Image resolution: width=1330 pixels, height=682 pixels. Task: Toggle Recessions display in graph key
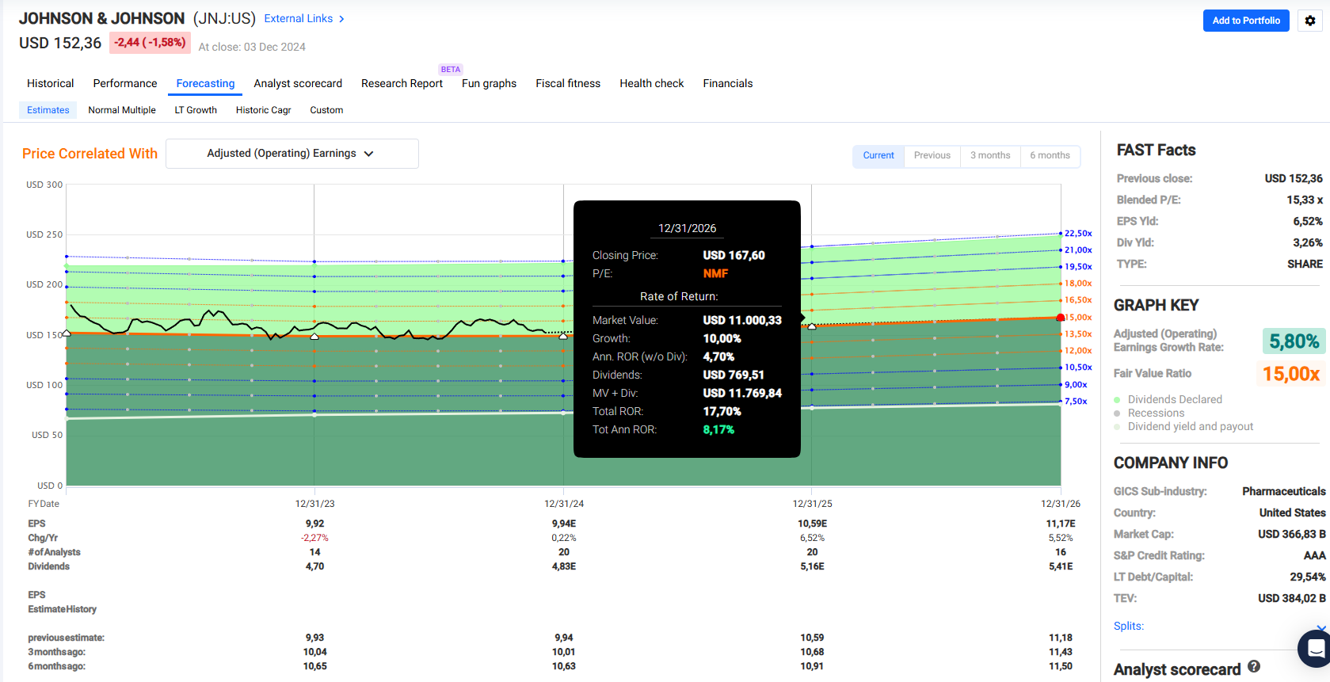tap(1156, 413)
